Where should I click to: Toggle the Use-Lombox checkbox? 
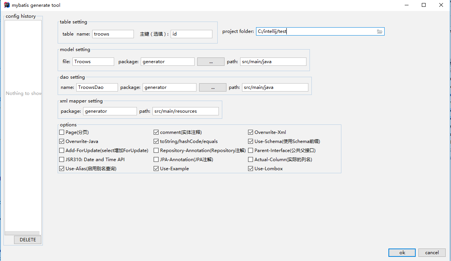[x=251, y=169]
